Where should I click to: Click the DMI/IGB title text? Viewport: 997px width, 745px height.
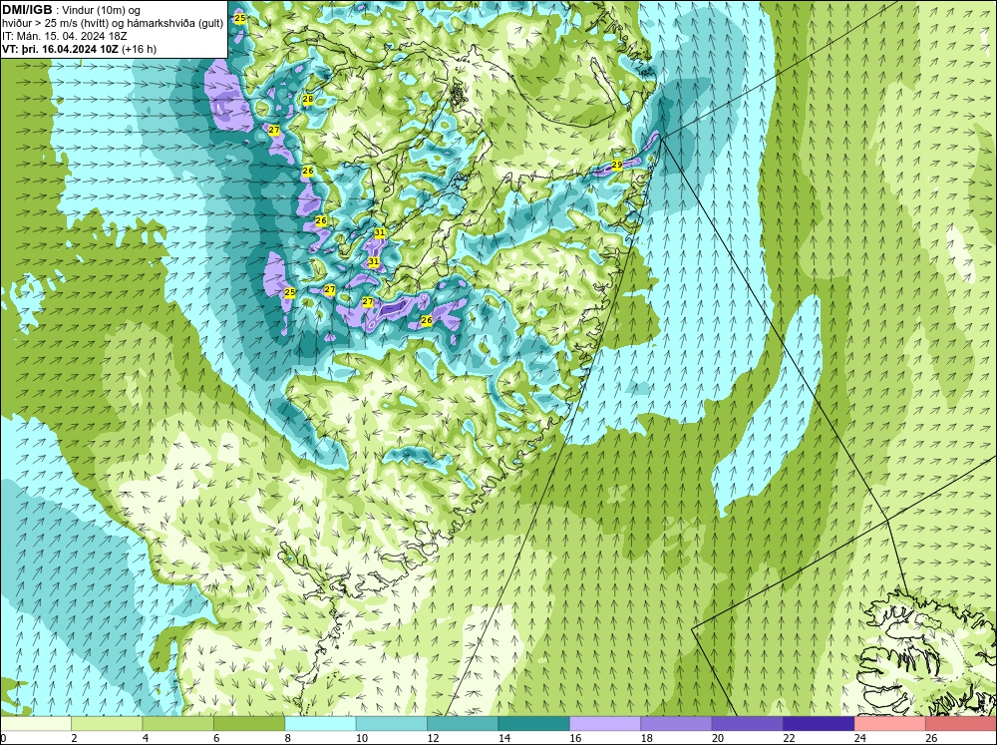point(27,10)
